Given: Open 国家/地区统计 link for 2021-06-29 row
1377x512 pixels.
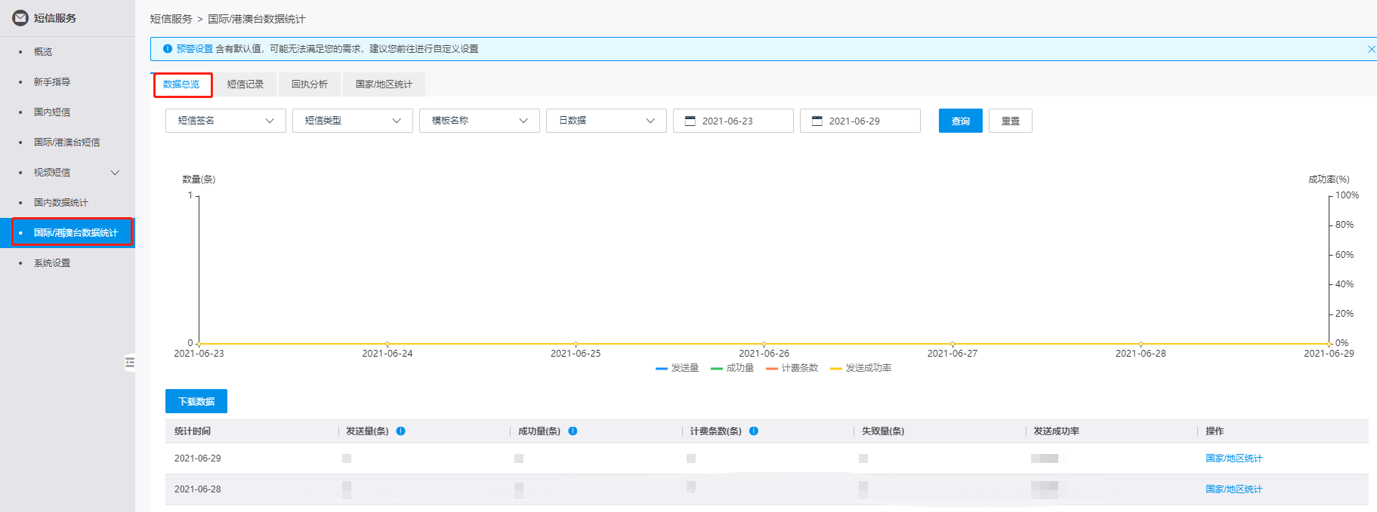Looking at the screenshot, I should coord(1234,458).
